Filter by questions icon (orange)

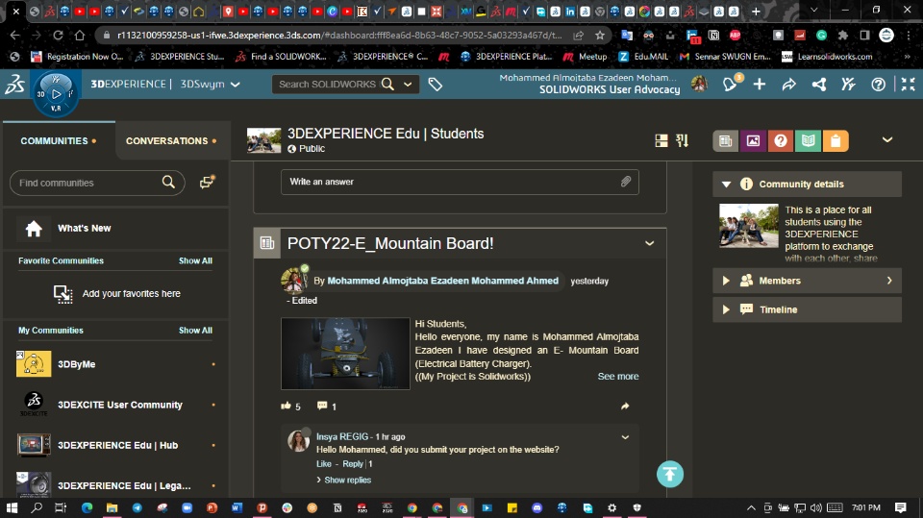(781, 140)
